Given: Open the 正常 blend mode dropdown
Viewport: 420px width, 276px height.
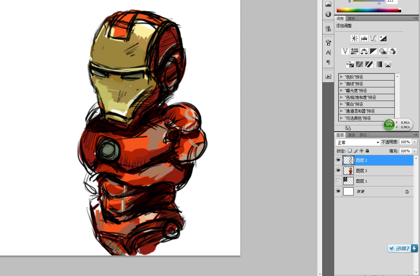Looking at the screenshot, I should point(358,142).
